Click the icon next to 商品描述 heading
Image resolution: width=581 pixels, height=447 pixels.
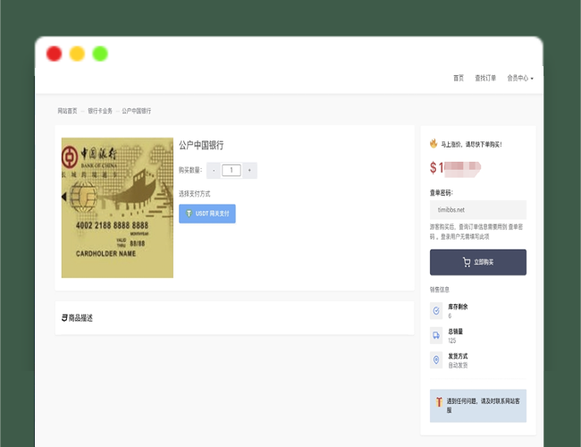click(x=64, y=318)
